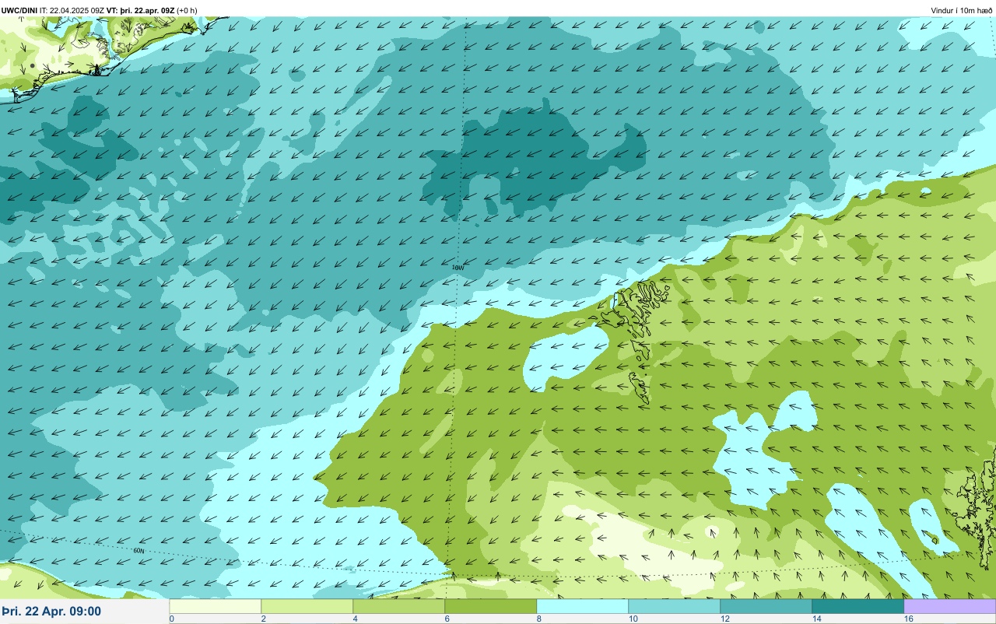Click the pale yellow 0–2 legend swatch
This screenshot has height=624, width=996.
[x=216, y=606]
